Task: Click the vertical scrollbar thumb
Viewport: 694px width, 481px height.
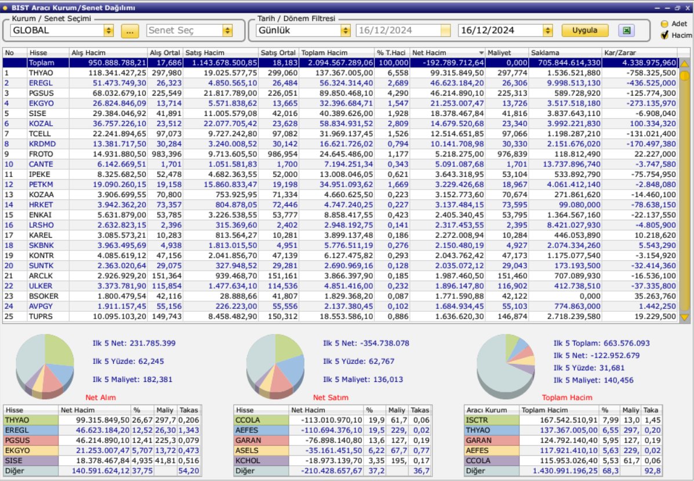Action: coord(684,76)
